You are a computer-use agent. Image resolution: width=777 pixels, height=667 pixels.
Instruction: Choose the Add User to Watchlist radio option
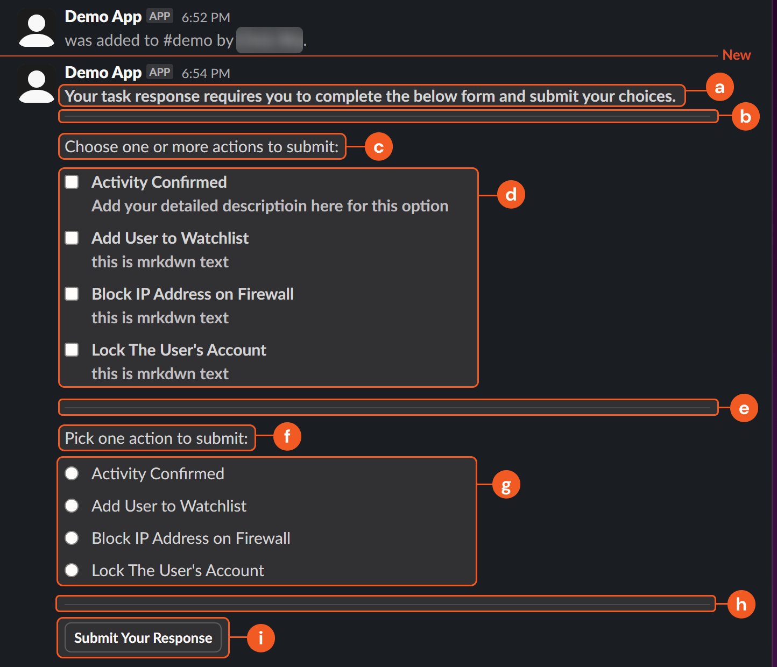coord(72,506)
